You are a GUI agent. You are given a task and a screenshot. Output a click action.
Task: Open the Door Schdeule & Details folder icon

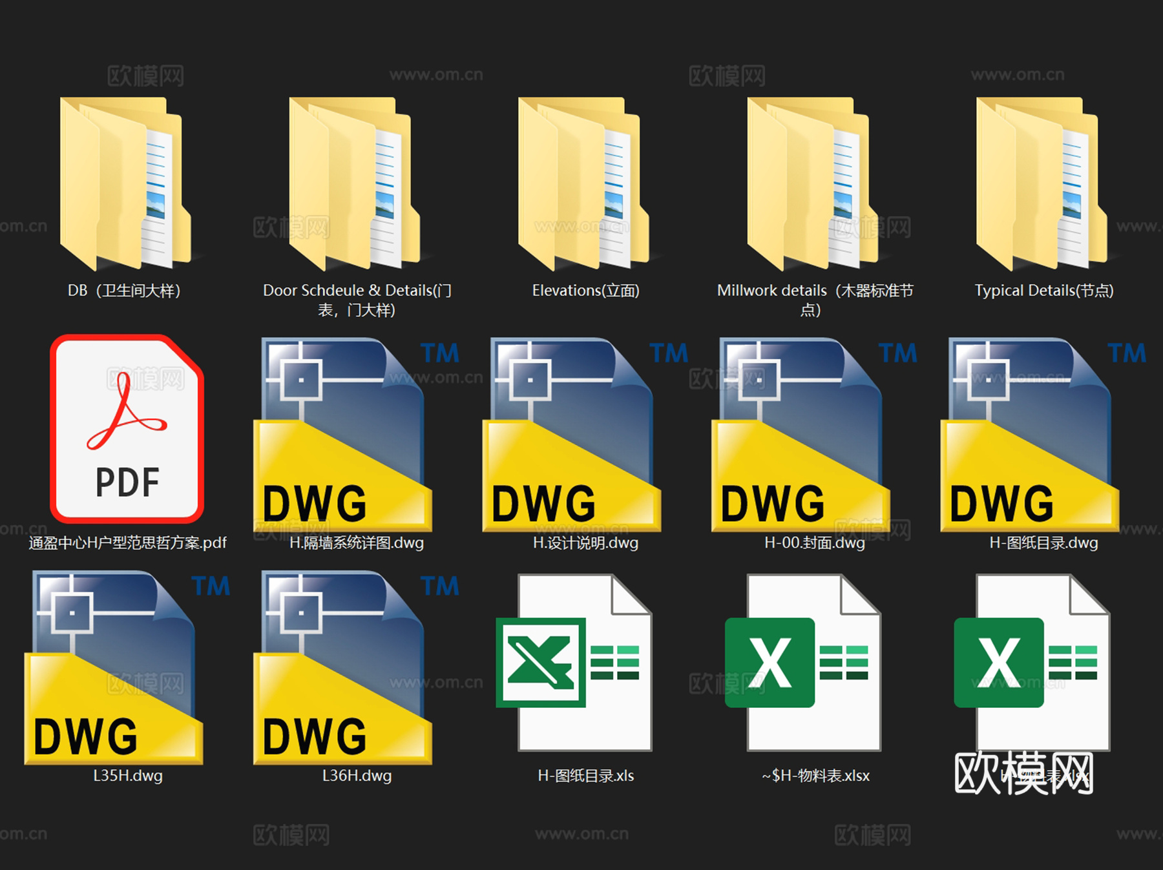(x=355, y=183)
